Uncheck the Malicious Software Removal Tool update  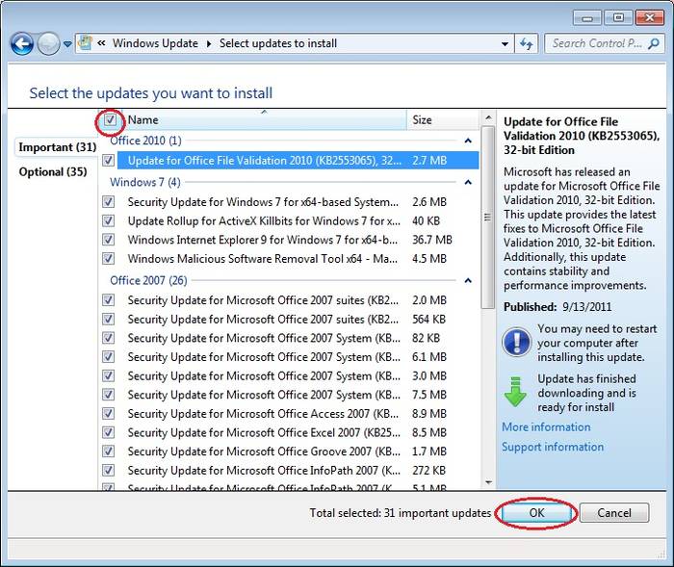pos(109,259)
